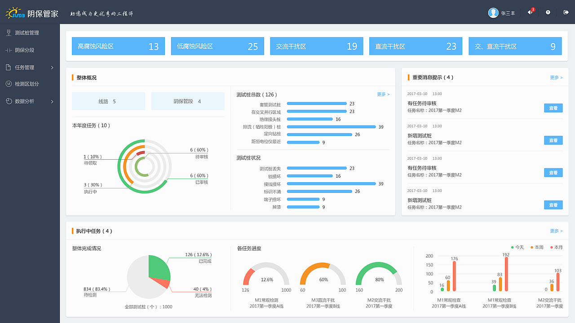
Task: Click the first 查看 button under 重要消息提示
Action: tap(553, 108)
